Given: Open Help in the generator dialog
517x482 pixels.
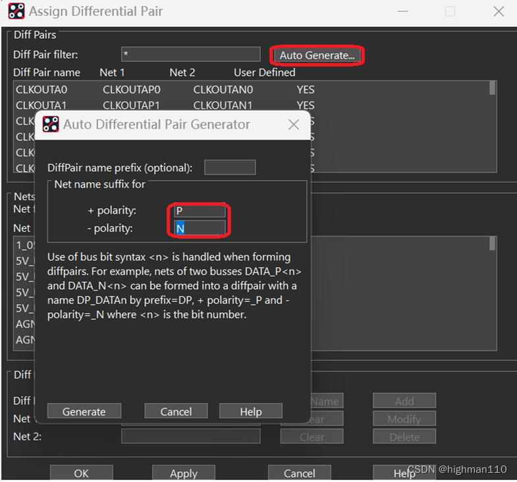Looking at the screenshot, I should tap(251, 412).
